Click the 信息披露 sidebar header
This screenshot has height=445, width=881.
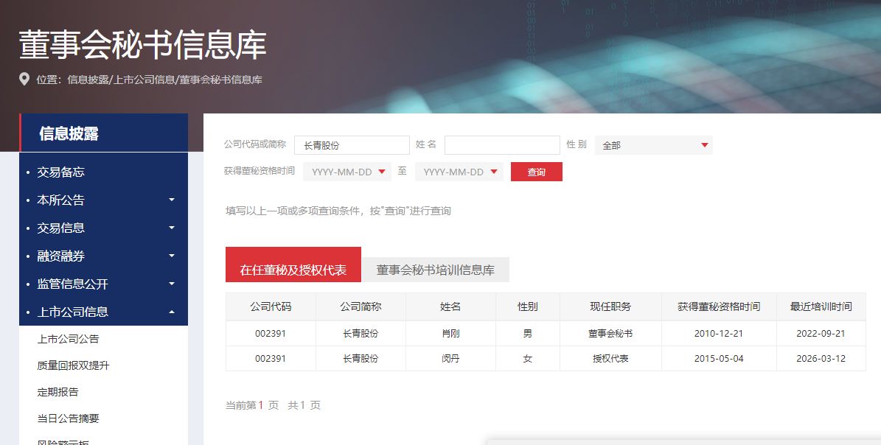pos(104,133)
